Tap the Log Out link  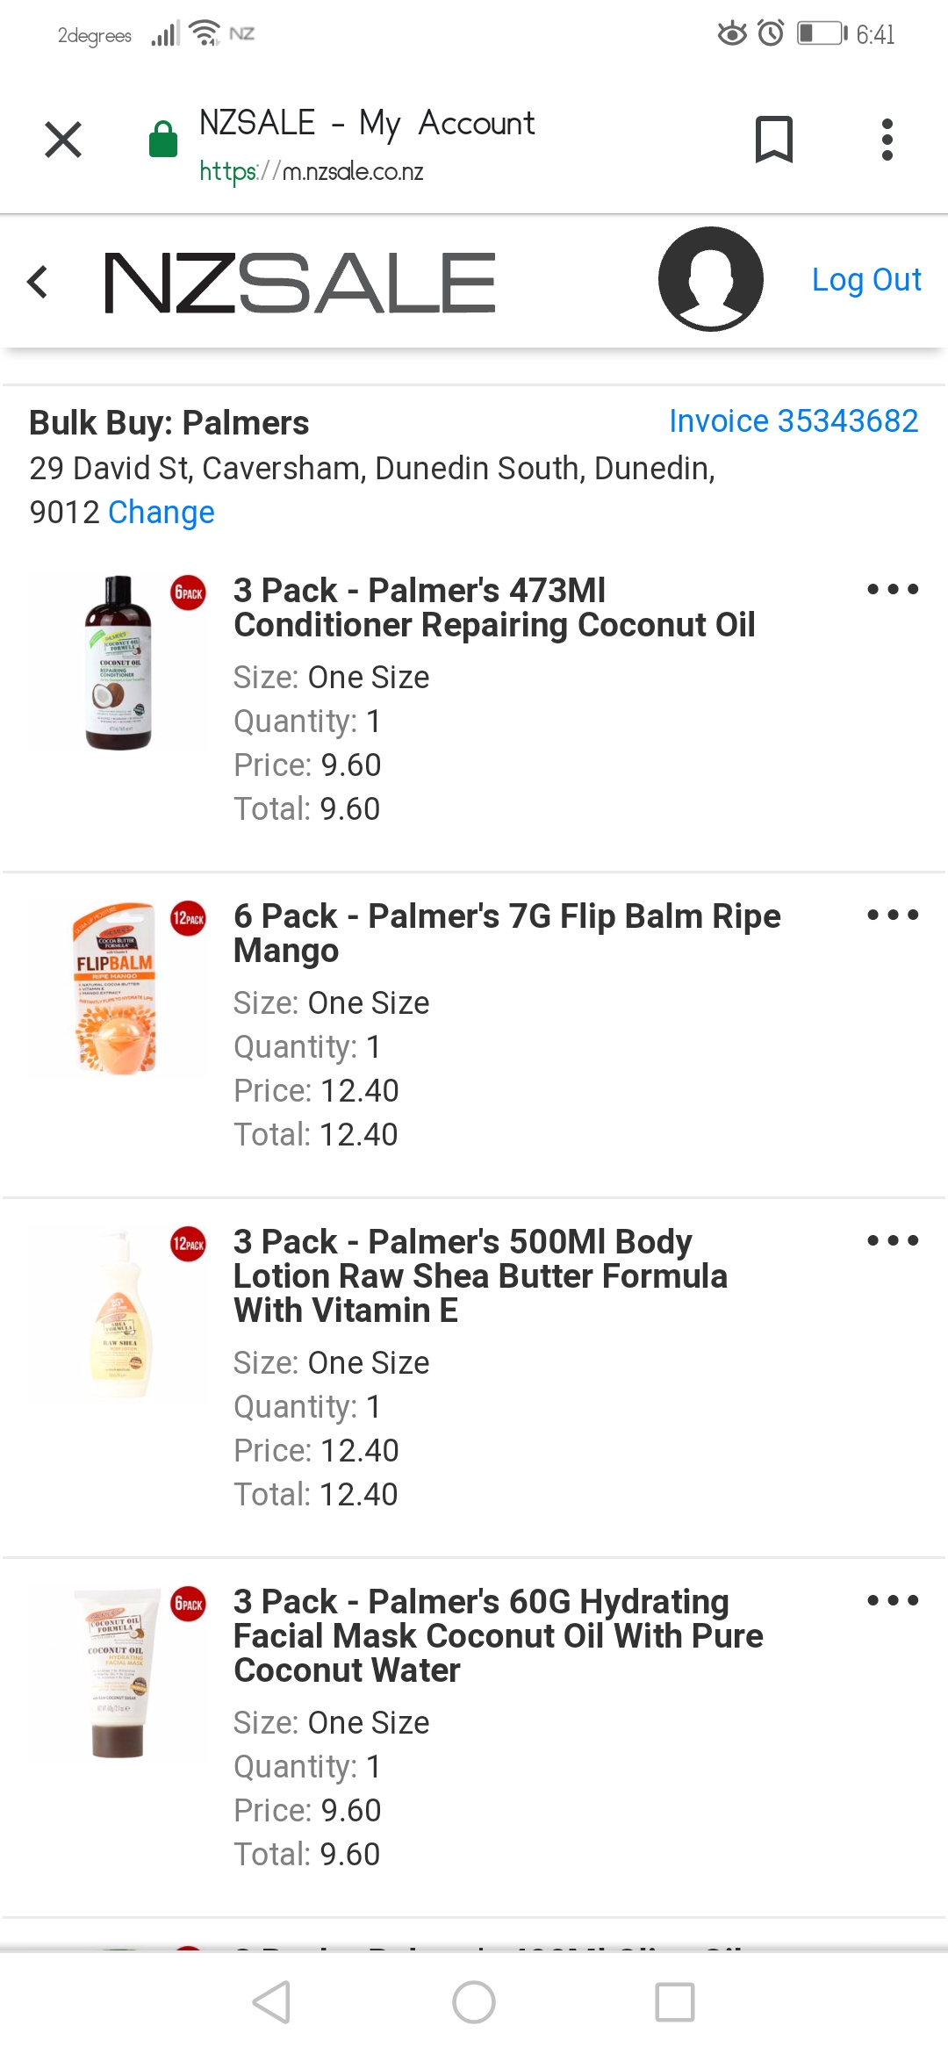(x=866, y=280)
